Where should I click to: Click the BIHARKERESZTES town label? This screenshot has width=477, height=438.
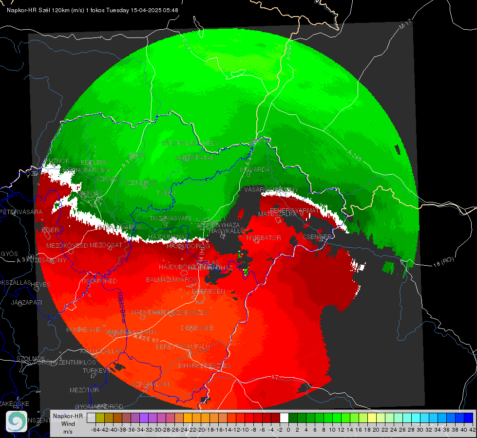(205, 365)
